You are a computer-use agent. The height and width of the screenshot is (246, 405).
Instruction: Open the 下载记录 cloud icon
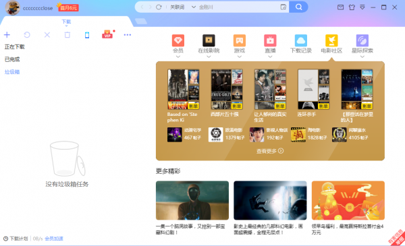click(301, 40)
